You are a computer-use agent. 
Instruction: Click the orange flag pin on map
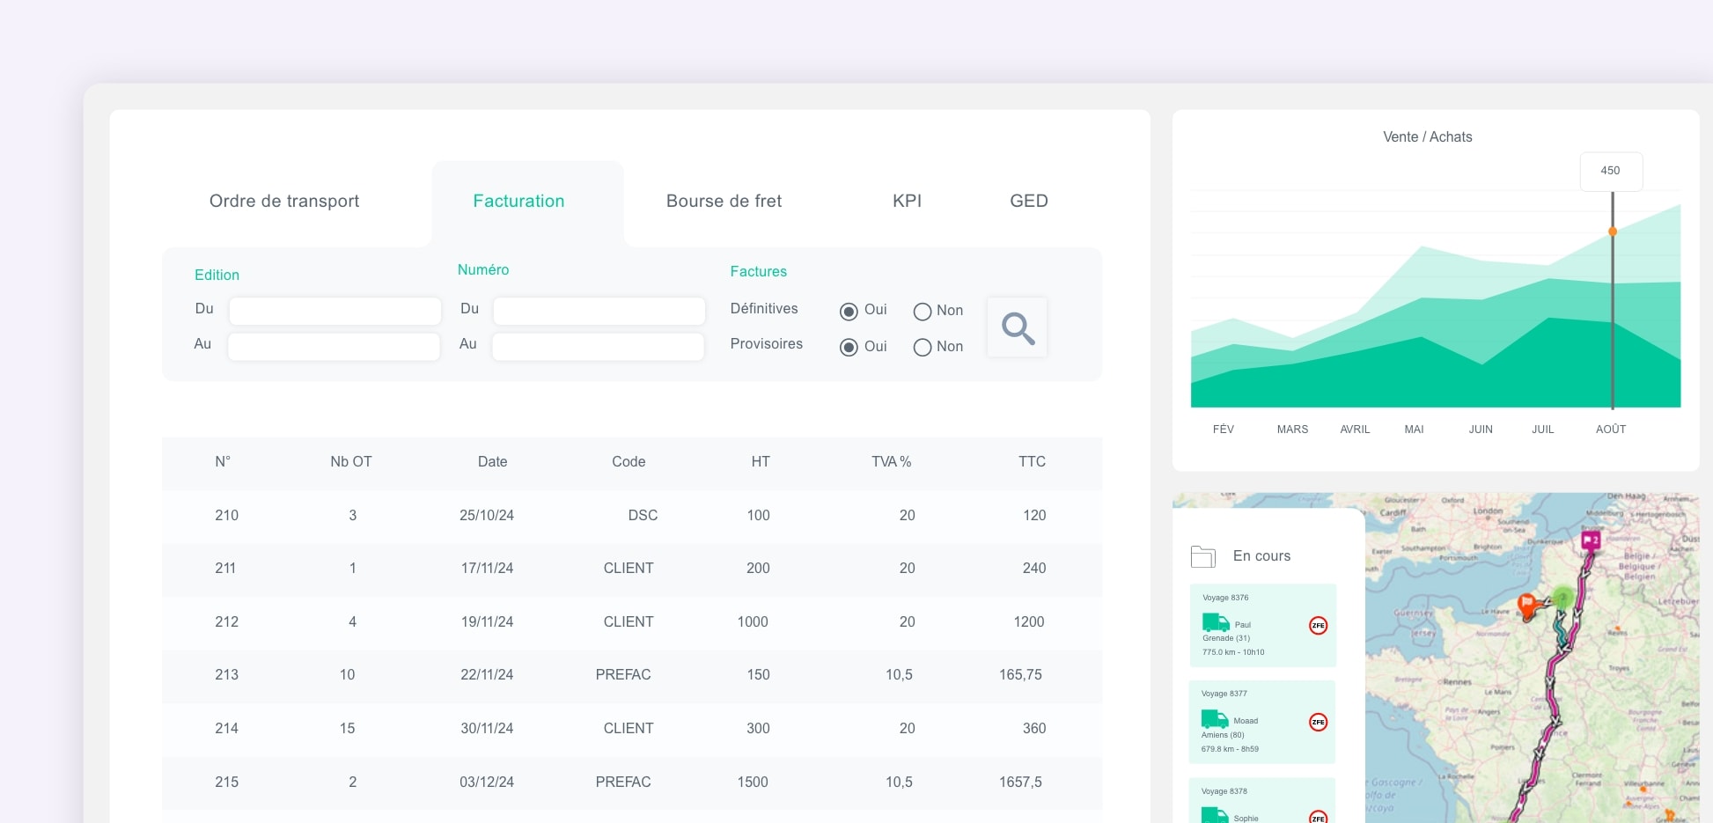pyautogui.click(x=1527, y=606)
